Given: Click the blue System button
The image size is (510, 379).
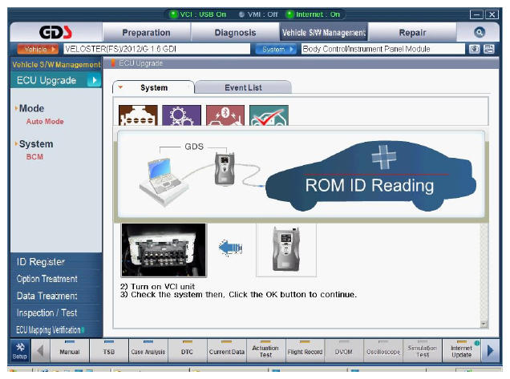Looking at the screenshot, I should coord(276,49).
